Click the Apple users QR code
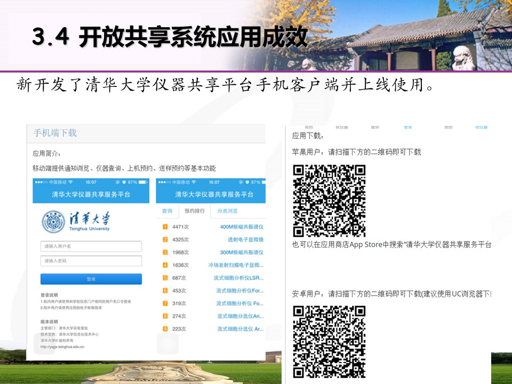This screenshot has width=512, height=384. (x=329, y=201)
